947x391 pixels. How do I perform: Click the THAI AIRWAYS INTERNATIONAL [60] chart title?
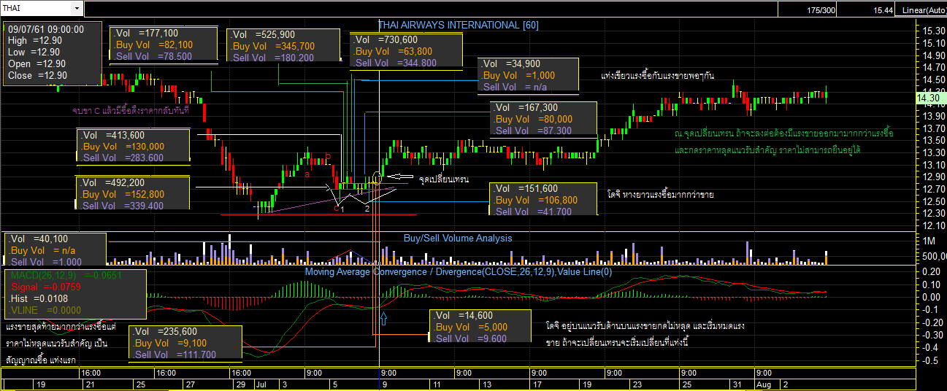coord(459,25)
